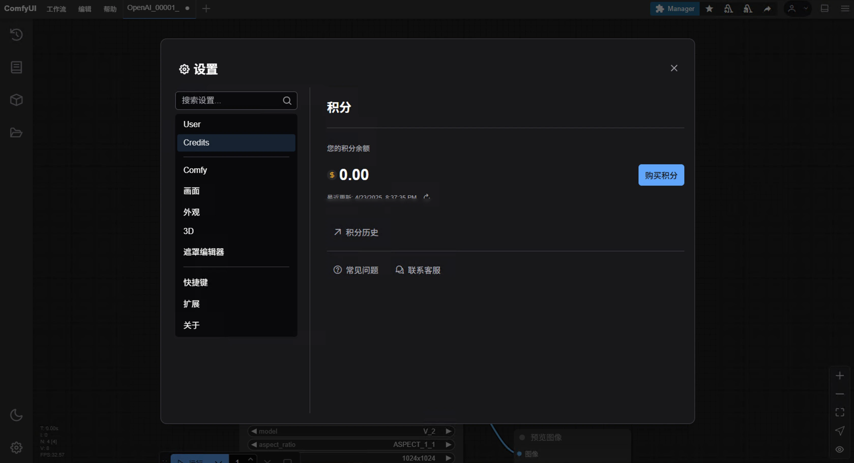
Task: Click the star favorites icon in top toolbar
Action: (710, 8)
